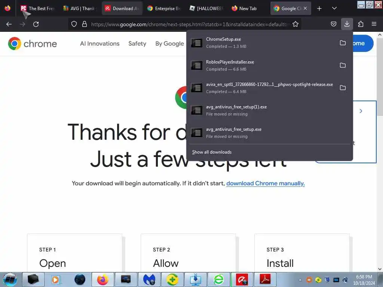Open green plus 360 security taskbar icon
This screenshot has width=383, height=287.
tap(172, 280)
